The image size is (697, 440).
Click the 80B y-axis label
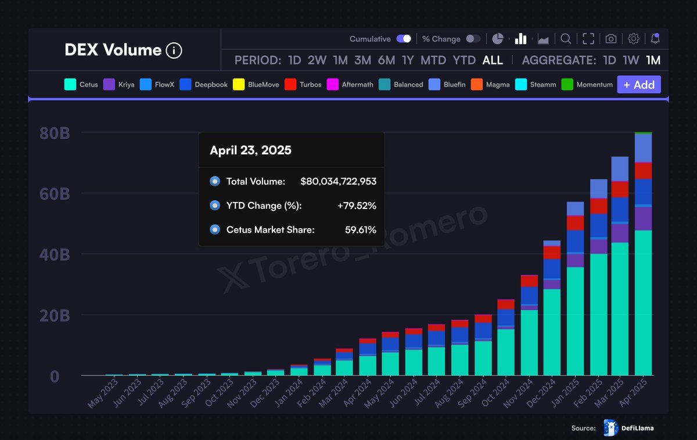coord(55,134)
